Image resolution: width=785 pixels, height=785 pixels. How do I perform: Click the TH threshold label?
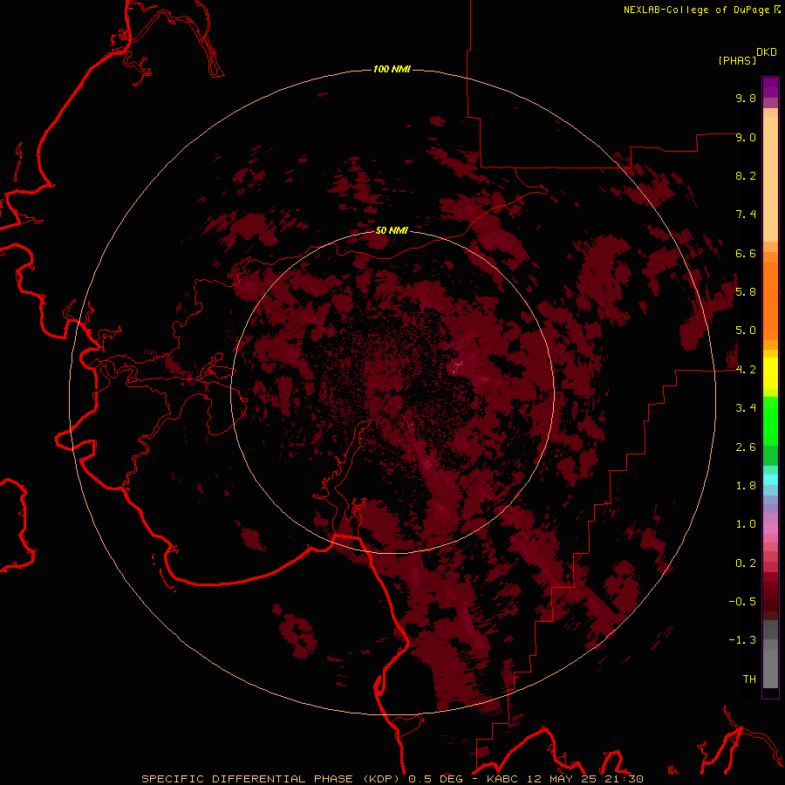[x=749, y=679]
